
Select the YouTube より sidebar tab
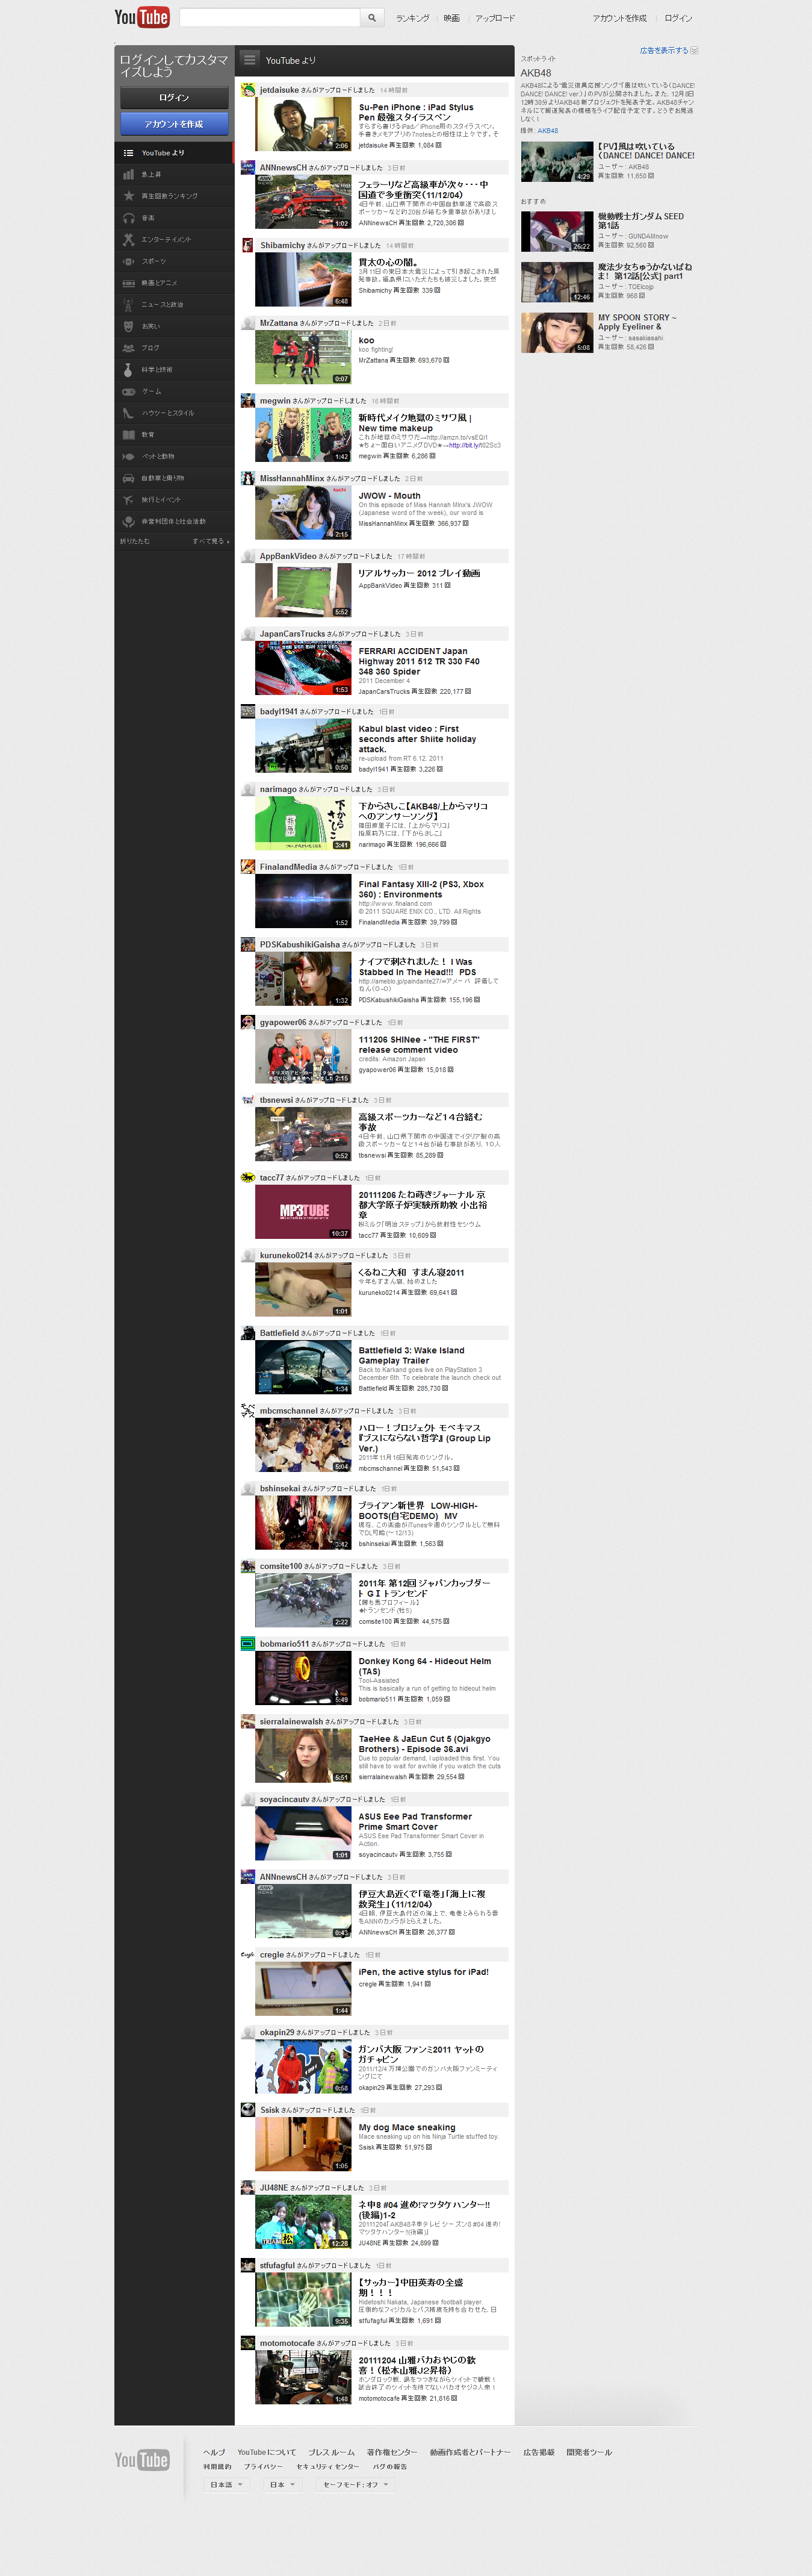coord(174,153)
